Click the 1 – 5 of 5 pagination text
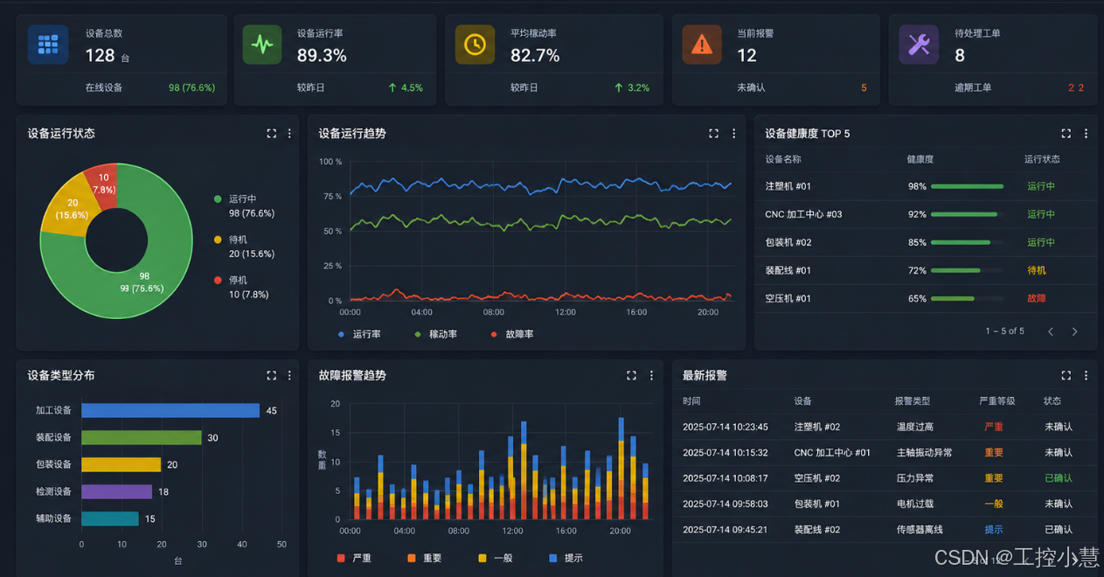1104x577 pixels. pos(1004,331)
